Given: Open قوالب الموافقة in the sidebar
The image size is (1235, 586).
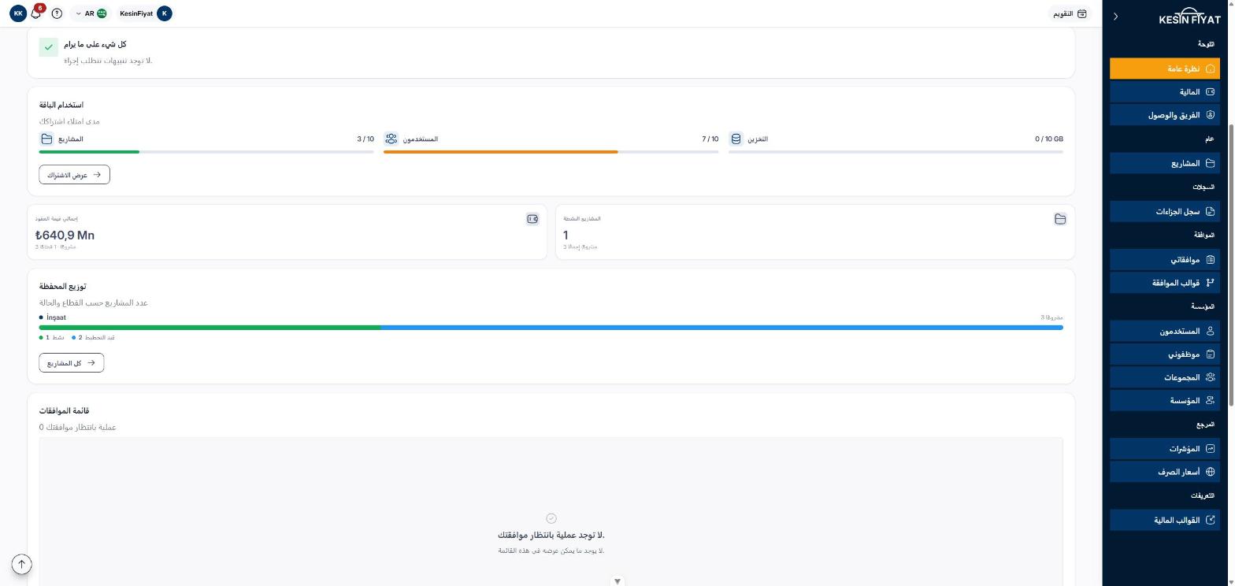Looking at the screenshot, I should [1165, 283].
